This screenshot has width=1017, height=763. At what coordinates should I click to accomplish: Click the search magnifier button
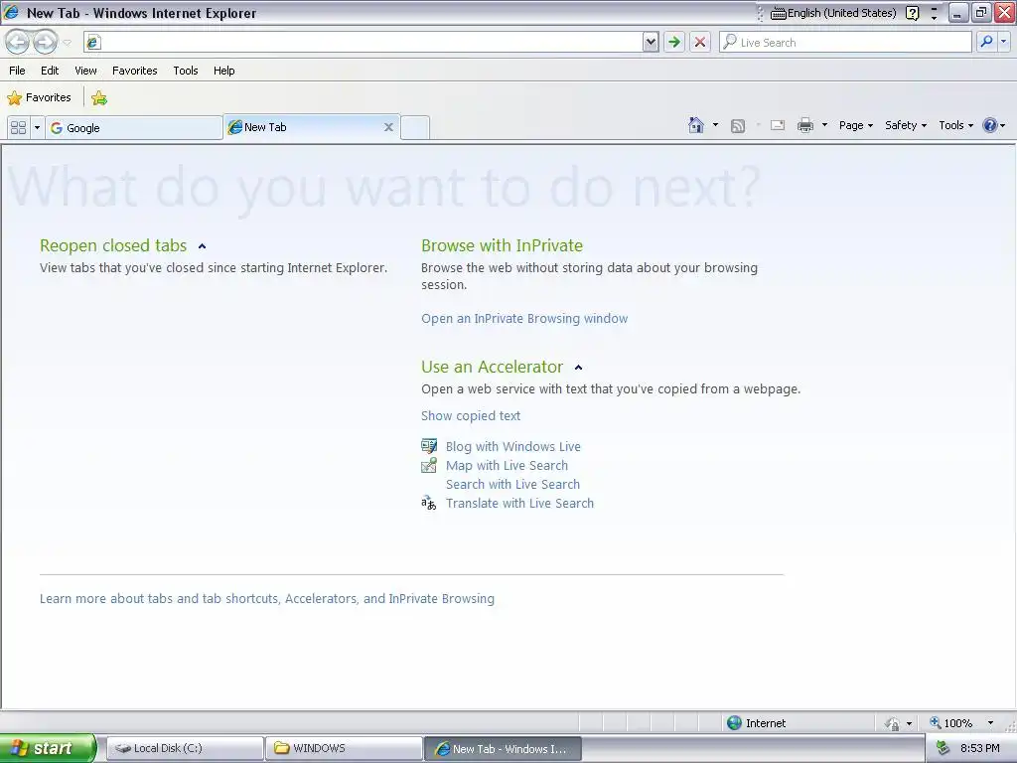pyautogui.click(x=986, y=42)
